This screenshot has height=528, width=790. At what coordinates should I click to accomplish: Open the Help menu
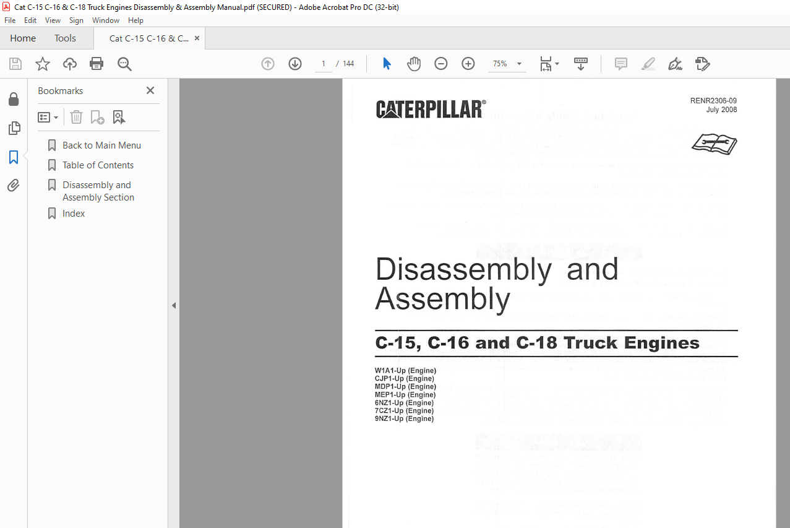click(x=135, y=20)
